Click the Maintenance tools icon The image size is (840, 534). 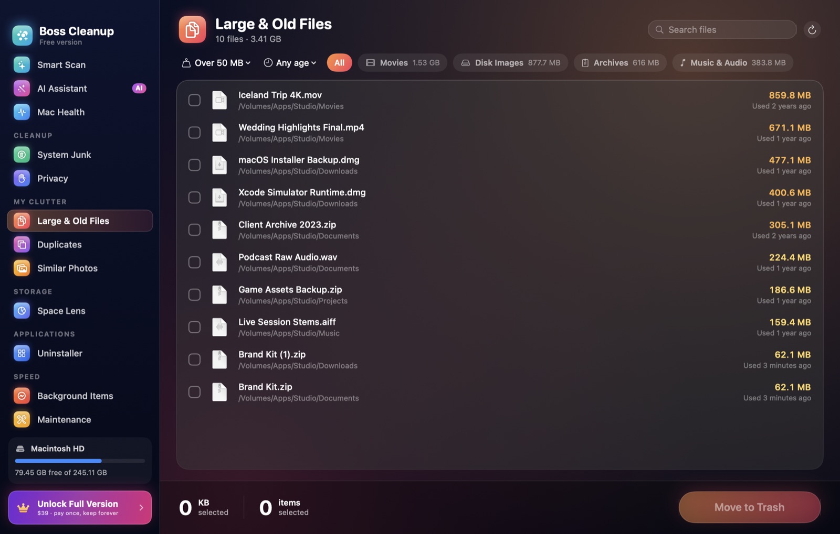click(22, 419)
